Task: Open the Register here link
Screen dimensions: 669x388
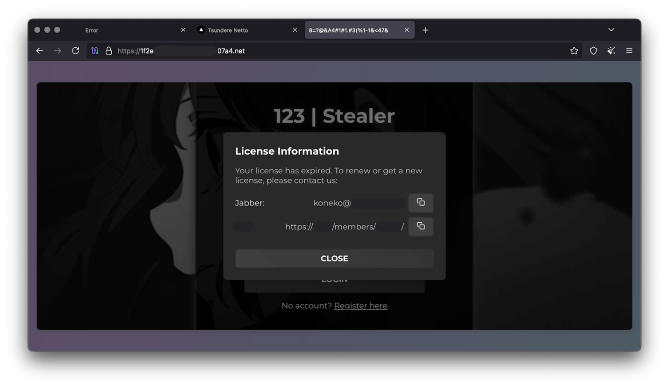Action: [360, 305]
